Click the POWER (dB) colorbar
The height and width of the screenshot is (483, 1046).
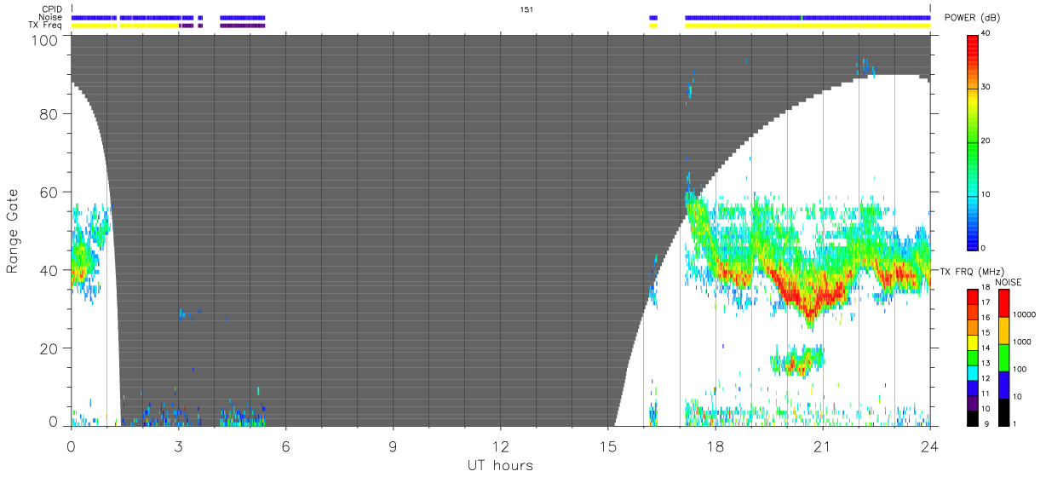pos(973,141)
